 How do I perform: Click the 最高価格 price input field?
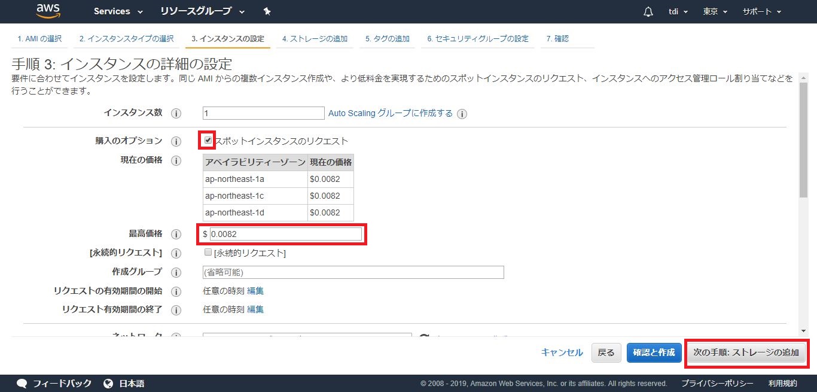(285, 234)
